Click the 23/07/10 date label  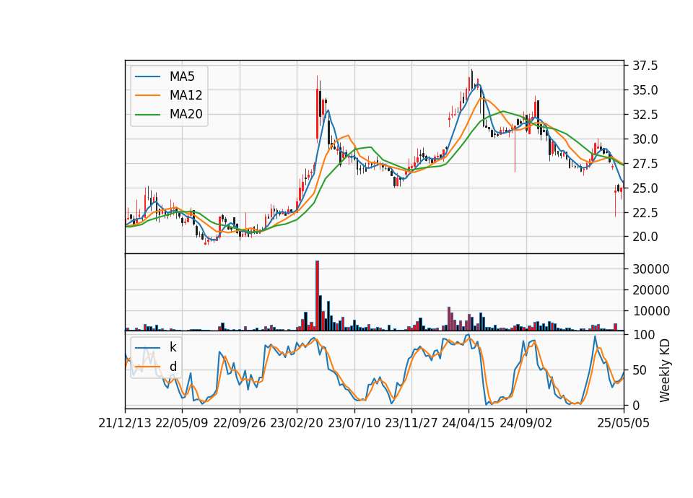click(x=354, y=423)
